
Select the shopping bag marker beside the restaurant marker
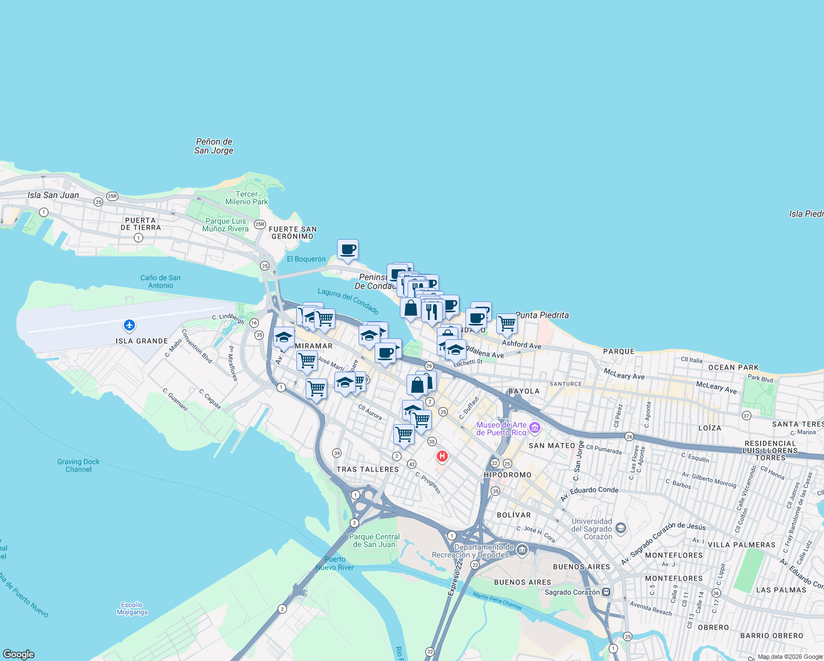410,308
